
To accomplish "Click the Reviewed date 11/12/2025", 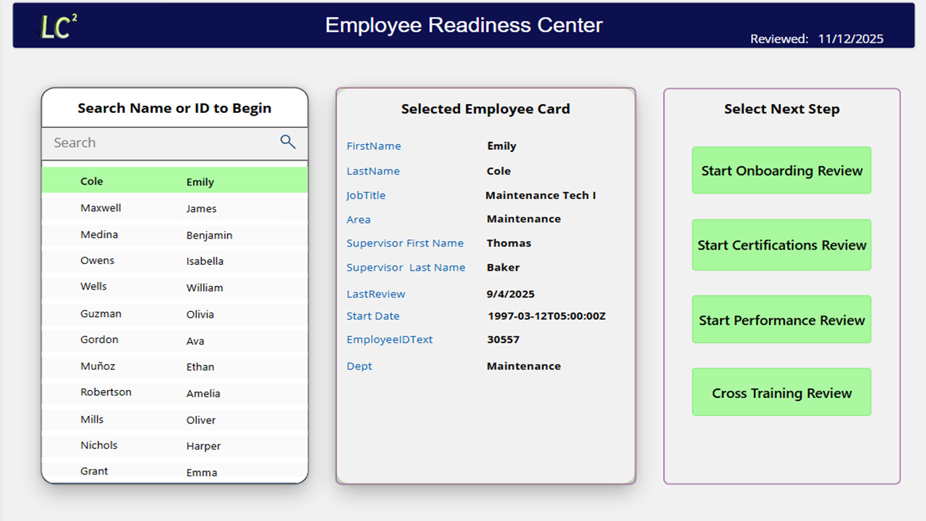I will 850,39.
